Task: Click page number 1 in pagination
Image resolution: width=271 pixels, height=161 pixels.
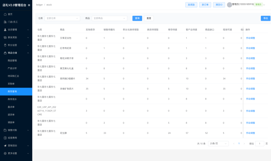Action: (x=239, y=144)
